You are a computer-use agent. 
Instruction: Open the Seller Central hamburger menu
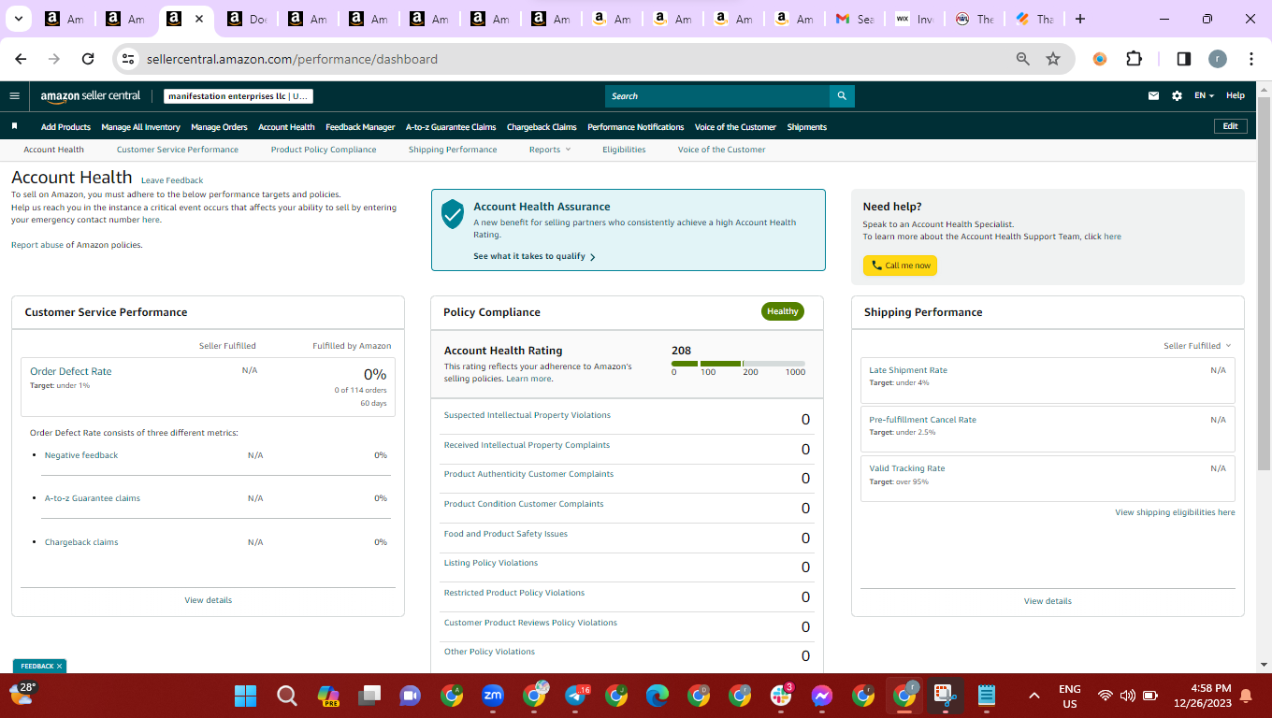click(14, 95)
